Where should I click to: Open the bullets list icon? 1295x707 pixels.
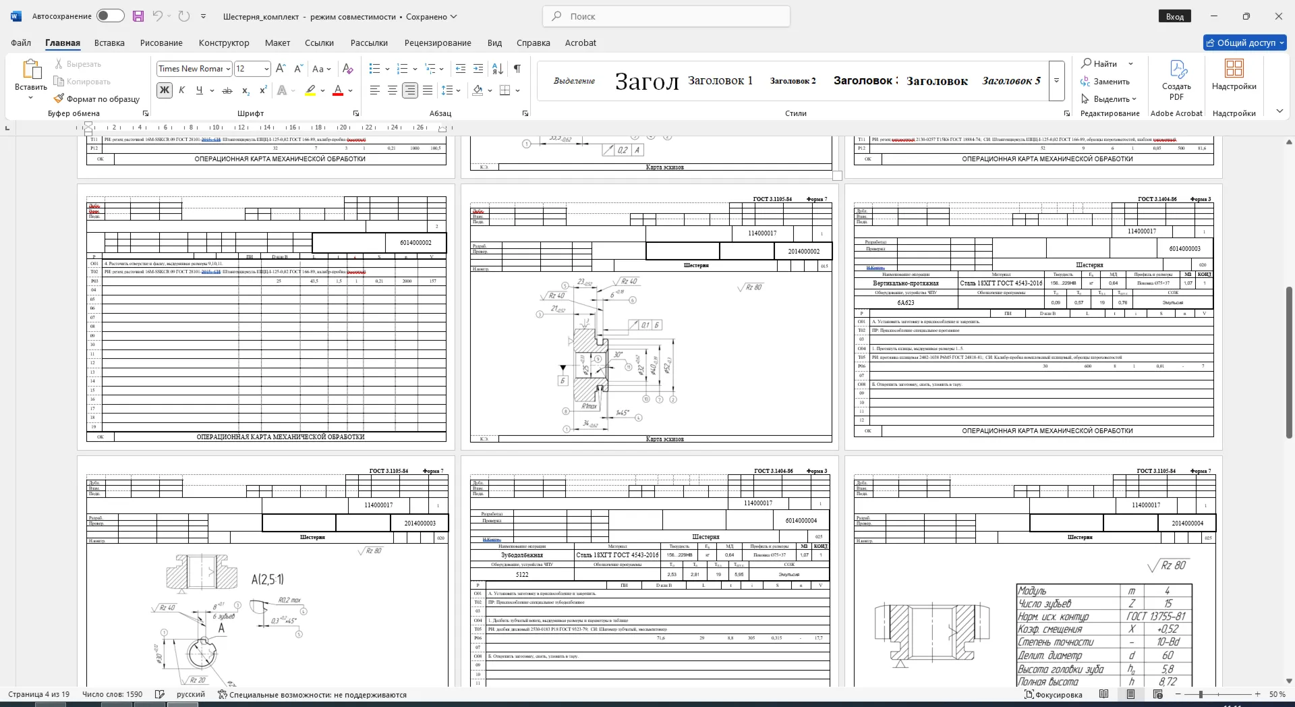375,69
